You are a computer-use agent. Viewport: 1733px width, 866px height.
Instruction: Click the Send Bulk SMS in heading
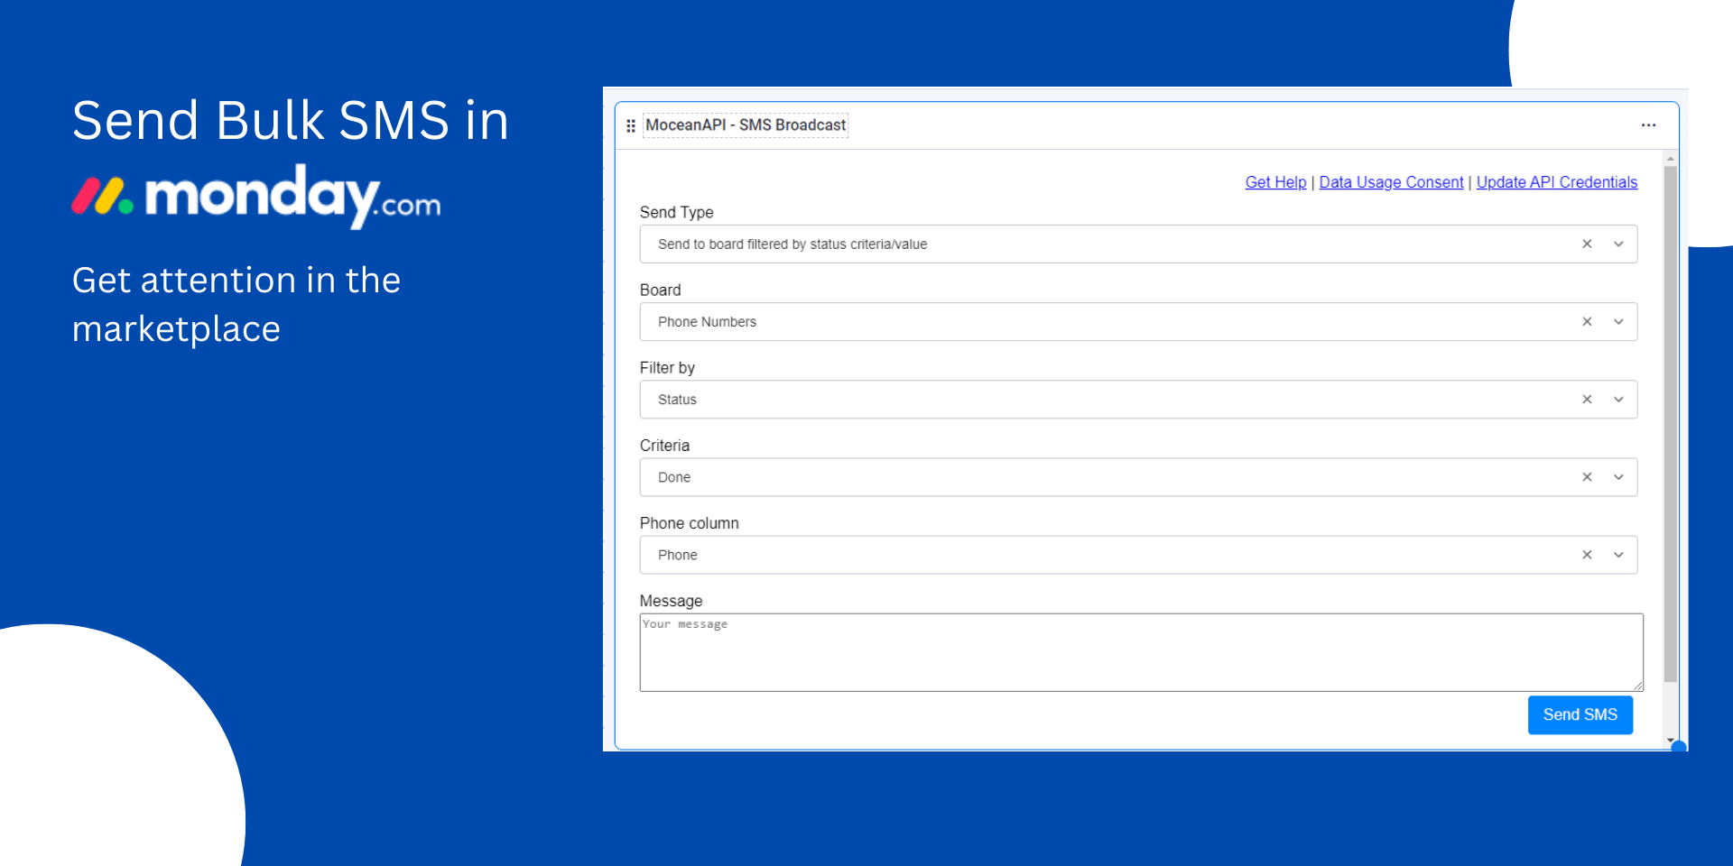point(291,120)
